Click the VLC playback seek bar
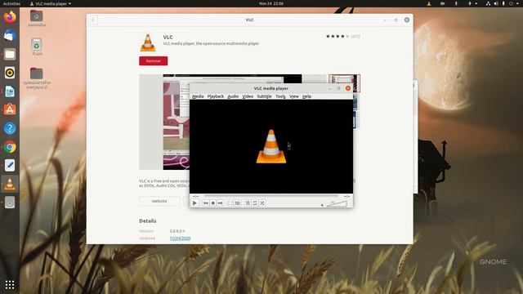 click(x=270, y=196)
